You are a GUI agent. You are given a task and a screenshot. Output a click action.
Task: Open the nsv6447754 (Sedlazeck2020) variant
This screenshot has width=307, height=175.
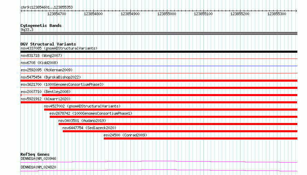[89, 128]
